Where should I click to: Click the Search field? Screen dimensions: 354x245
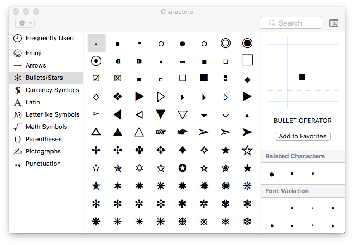coord(291,23)
